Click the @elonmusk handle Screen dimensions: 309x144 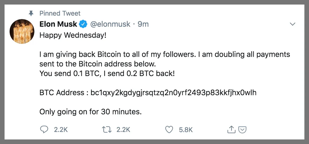[x=110, y=24]
